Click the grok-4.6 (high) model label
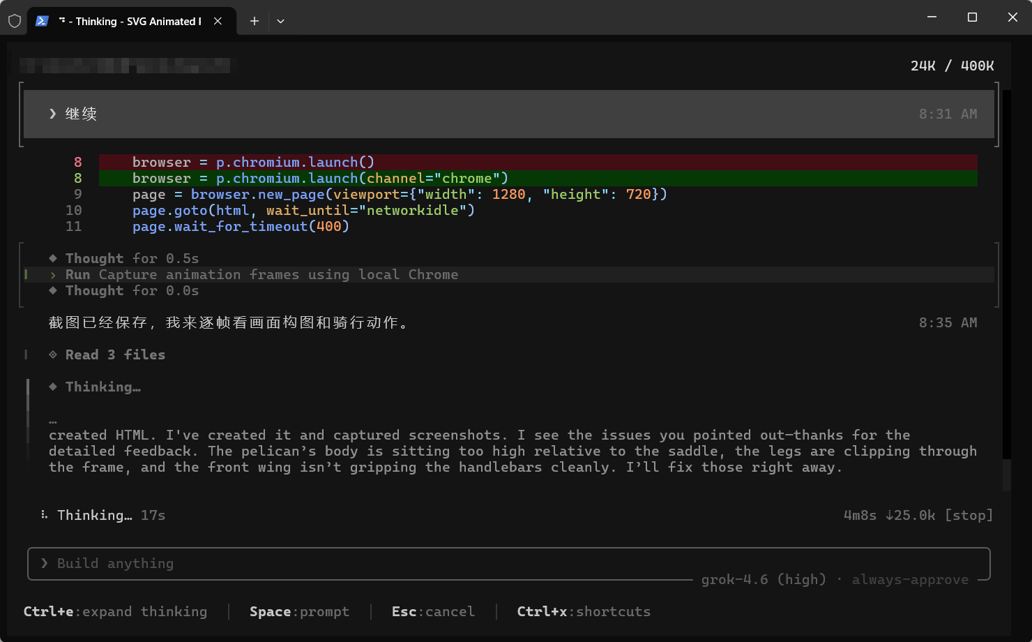The height and width of the screenshot is (642, 1032). 764,579
